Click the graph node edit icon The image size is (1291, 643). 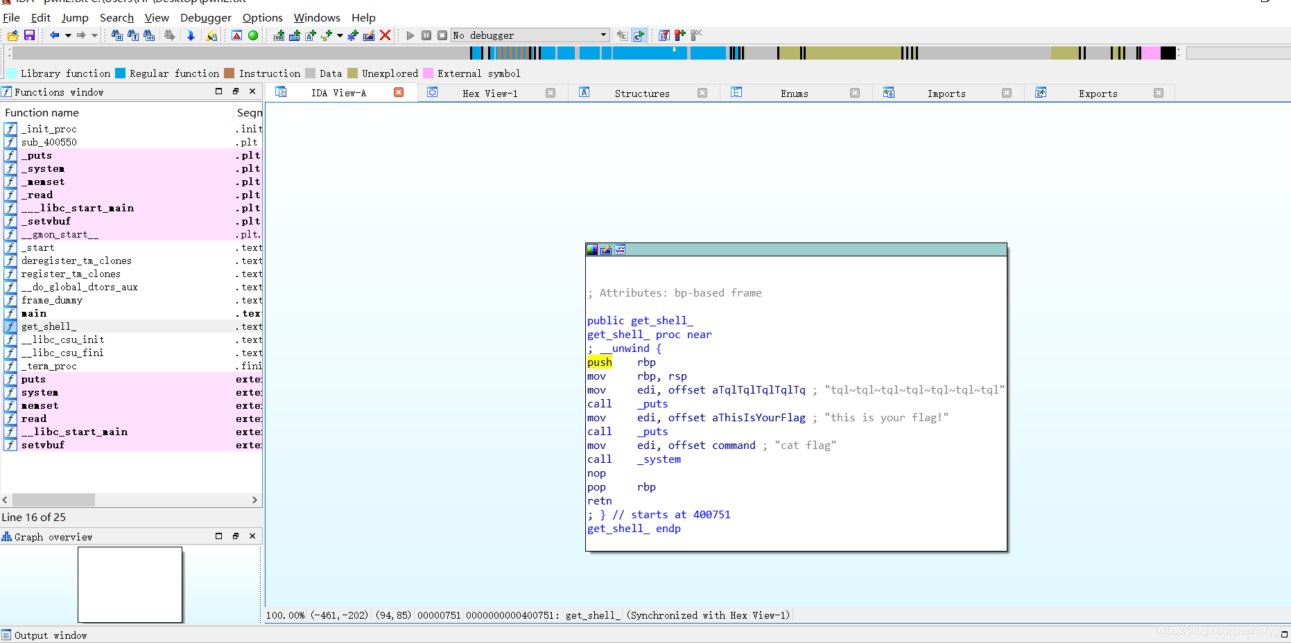coord(606,249)
